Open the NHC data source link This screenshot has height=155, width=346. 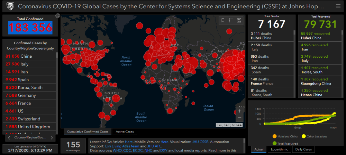pyautogui.click(x=148, y=151)
